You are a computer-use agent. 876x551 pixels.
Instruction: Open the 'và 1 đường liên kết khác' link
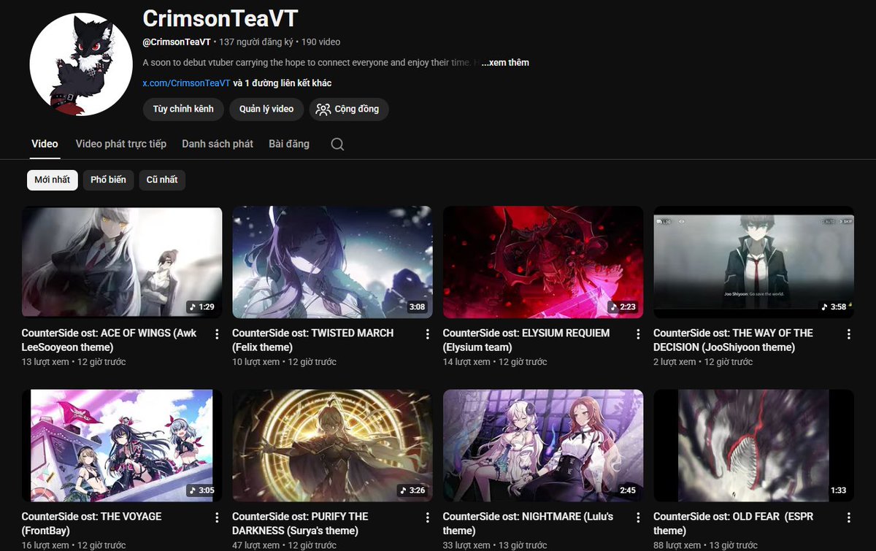tap(283, 83)
